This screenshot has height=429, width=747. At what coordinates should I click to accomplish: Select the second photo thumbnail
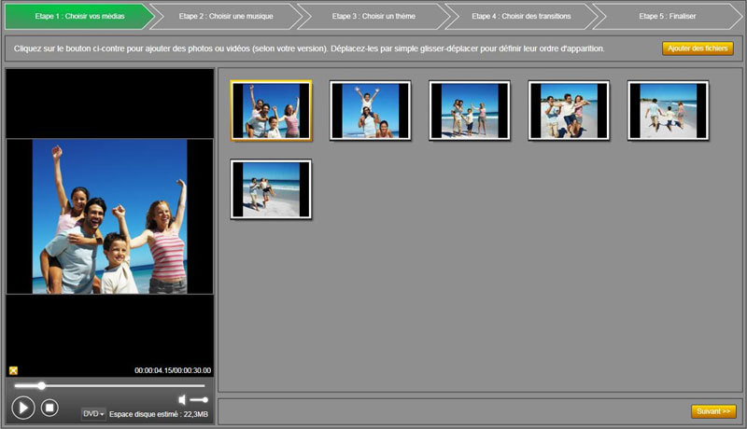click(x=371, y=111)
